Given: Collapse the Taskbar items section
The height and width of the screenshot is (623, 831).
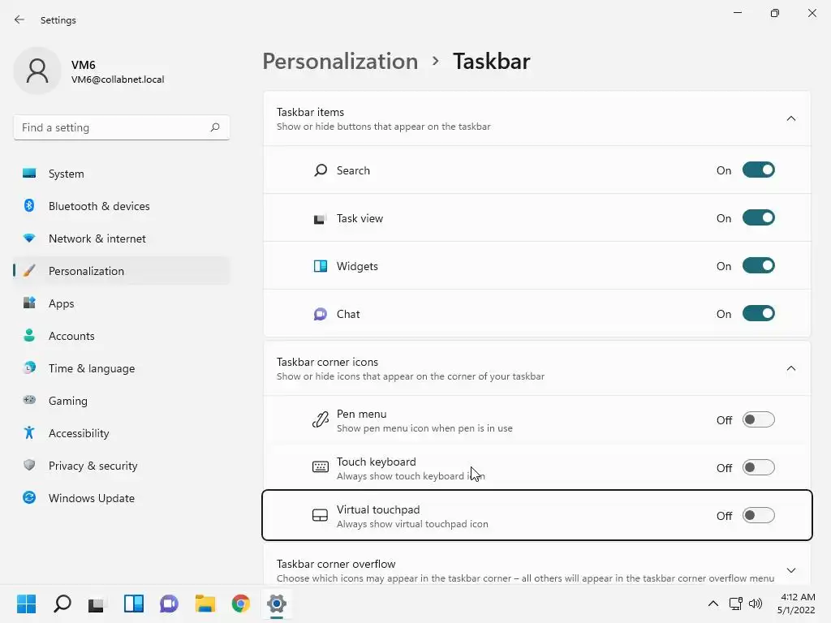Looking at the screenshot, I should (791, 119).
